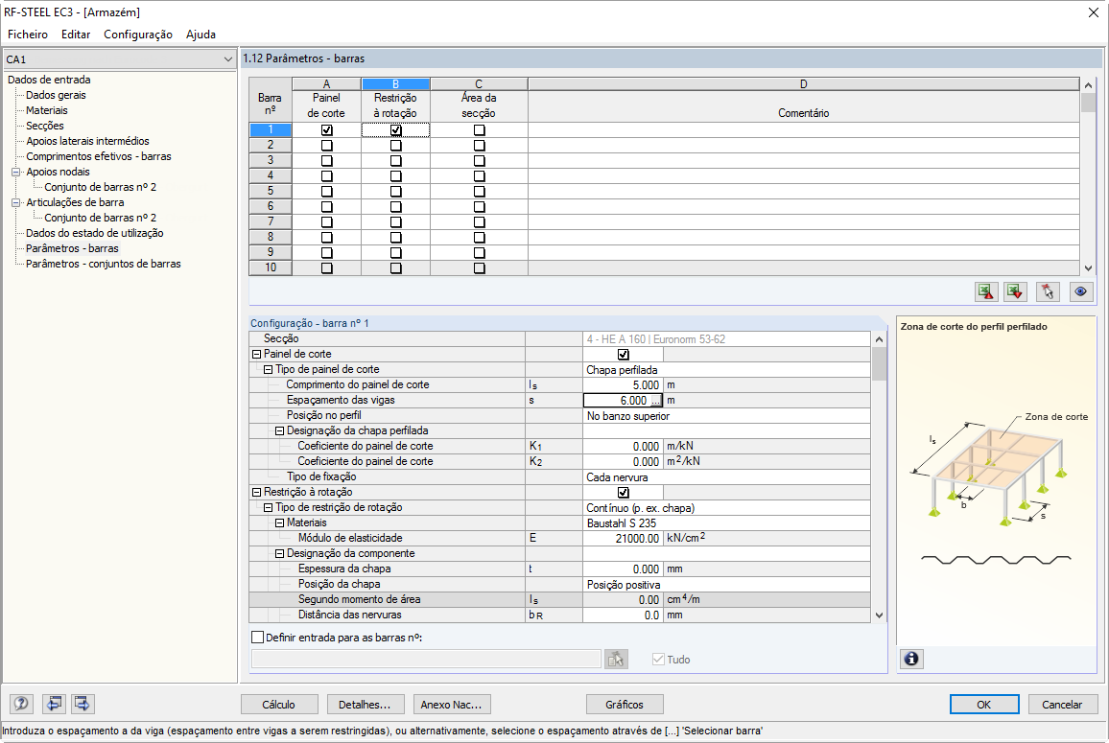Click the Espessura da chapa value field
This screenshot has width=1109, height=743.
(623, 569)
